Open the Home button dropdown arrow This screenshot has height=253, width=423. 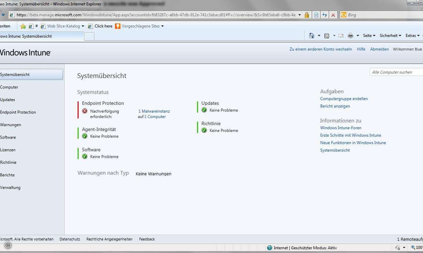pos(319,35)
